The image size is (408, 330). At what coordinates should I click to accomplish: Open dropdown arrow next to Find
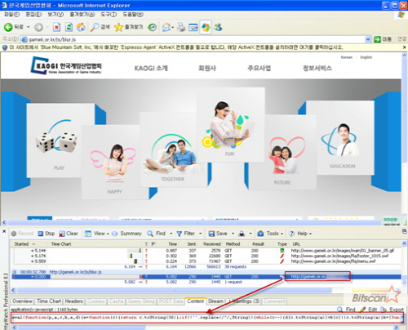171,234
